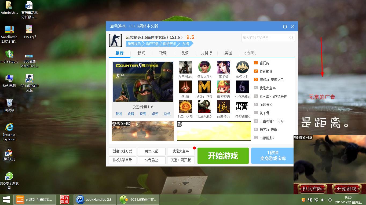The image size is (366, 205).
Task: Open 这台电脑 desktop icon
Action: pos(9,79)
